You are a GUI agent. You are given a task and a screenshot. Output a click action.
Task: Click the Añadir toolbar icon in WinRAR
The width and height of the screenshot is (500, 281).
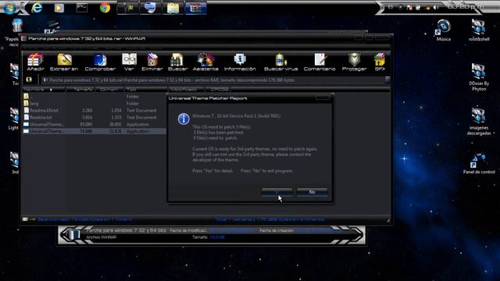[35, 62]
